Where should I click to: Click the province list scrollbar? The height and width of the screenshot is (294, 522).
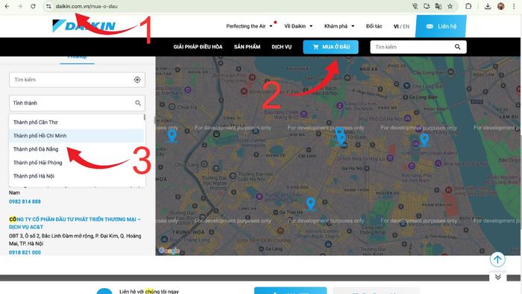pos(145,117)
